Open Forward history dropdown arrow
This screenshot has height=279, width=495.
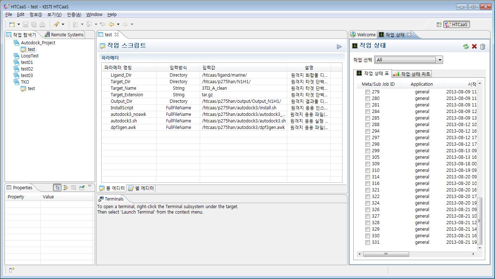tap(132, 24)
